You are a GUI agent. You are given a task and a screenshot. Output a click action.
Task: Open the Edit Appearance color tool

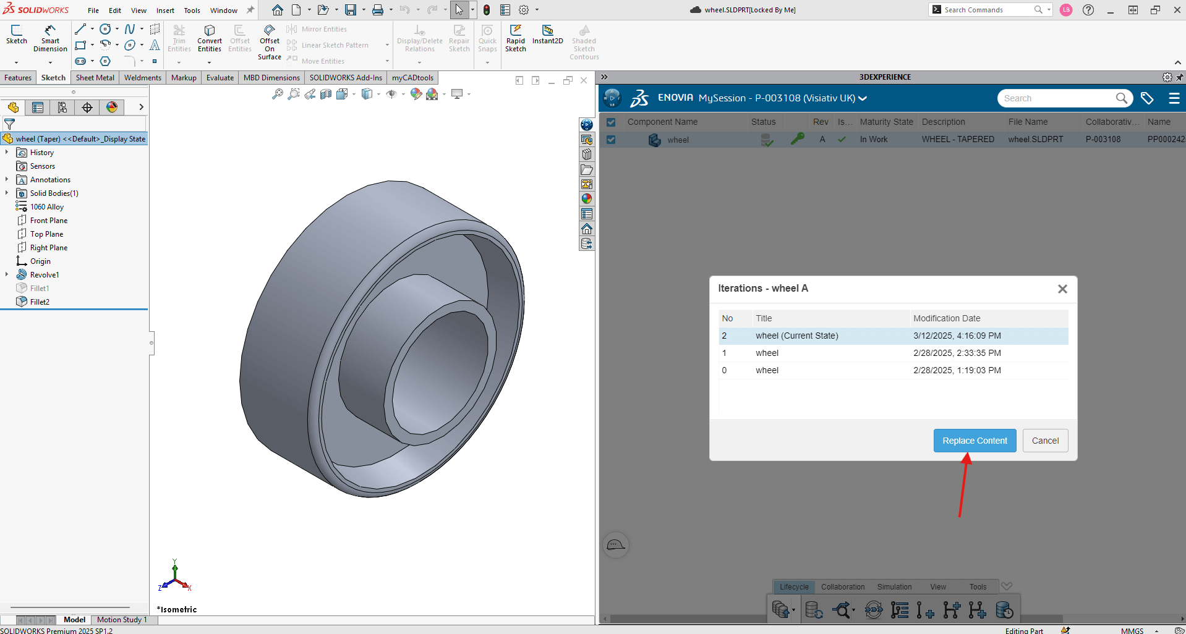[x=416, y=94]
